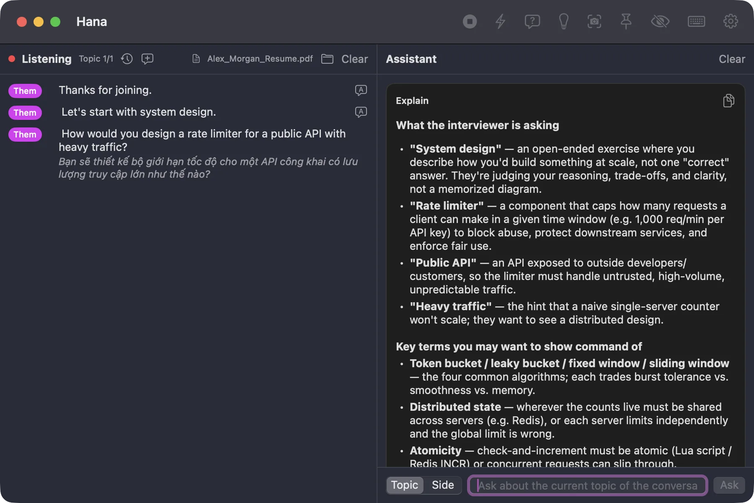The height and width of the screenshot is (503, 754).
Task: Click the 'Them' tag beside 'Thanks for joining.'
Action: point(25,91)
